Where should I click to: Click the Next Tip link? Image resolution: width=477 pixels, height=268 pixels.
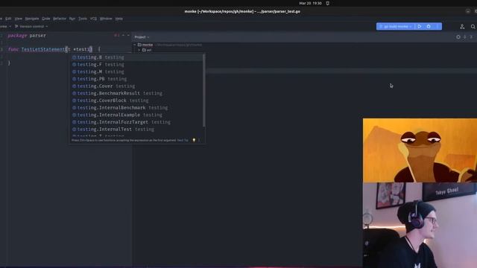tap(183, 141)
